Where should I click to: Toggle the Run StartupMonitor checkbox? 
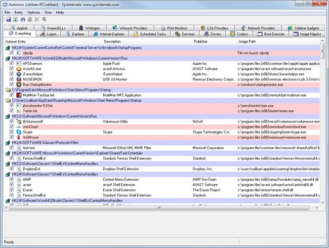coord(12,84)
